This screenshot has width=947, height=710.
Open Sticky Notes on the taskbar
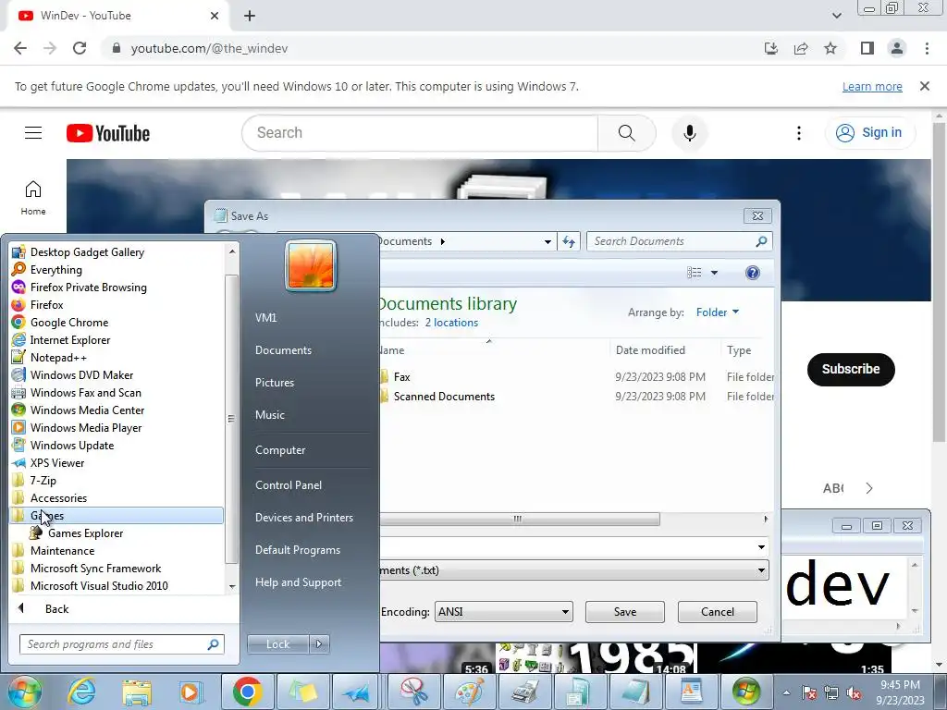click(x=302, y=692)
